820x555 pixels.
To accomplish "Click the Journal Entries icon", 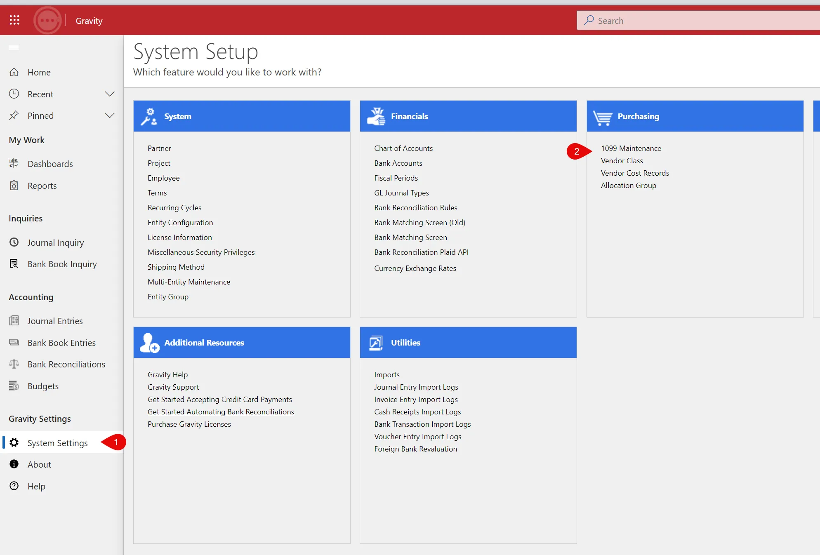I will tap(14, 321).
